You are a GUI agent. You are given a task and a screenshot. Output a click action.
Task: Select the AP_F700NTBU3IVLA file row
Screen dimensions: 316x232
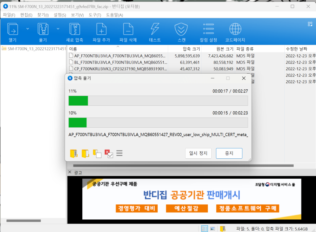click(x=191, y=56)
